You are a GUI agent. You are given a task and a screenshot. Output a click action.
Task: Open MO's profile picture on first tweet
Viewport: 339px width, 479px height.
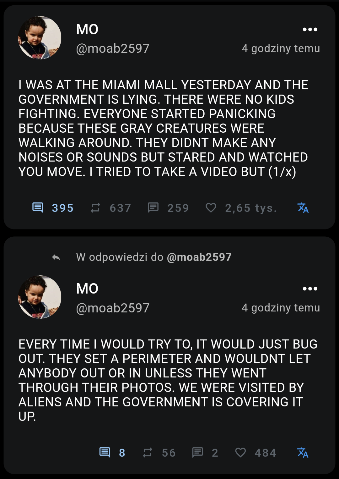coord(40,38)
